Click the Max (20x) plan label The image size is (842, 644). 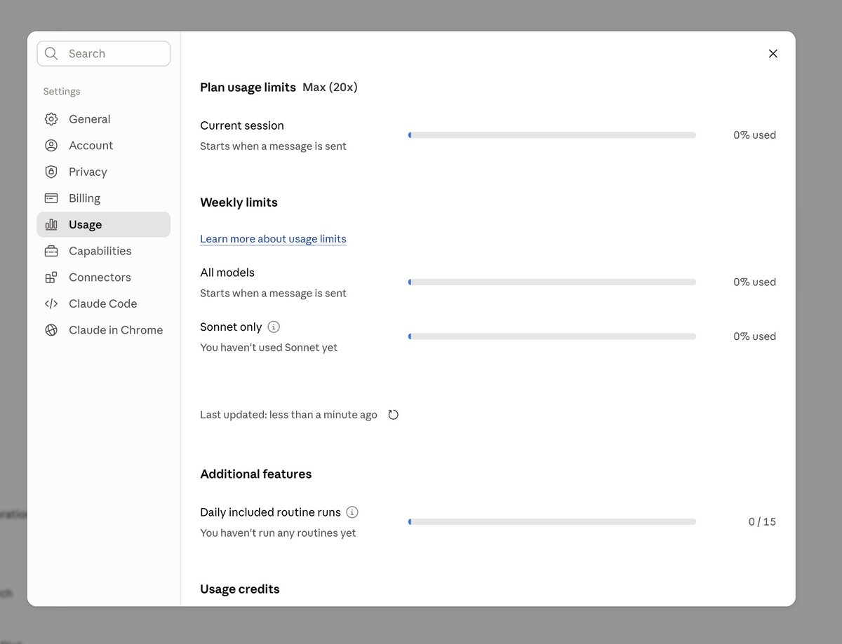pos(330,88)
